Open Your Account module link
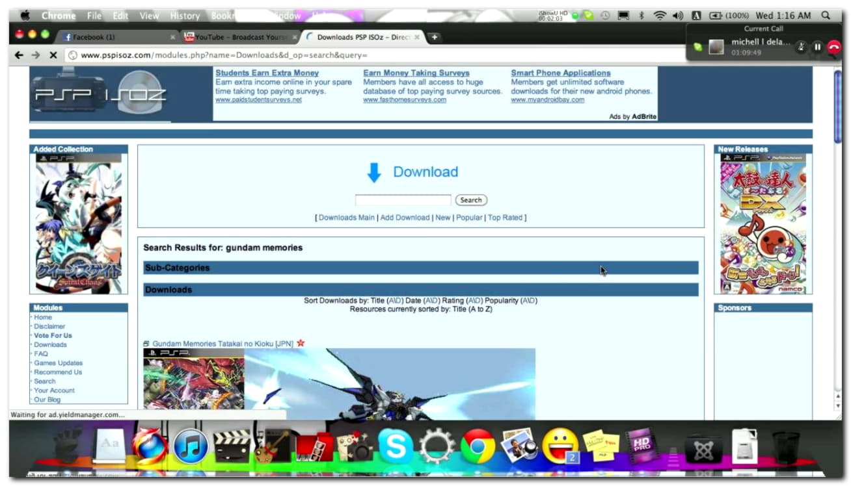This screenshot has width=851, height=486. [x=54, y=390]
